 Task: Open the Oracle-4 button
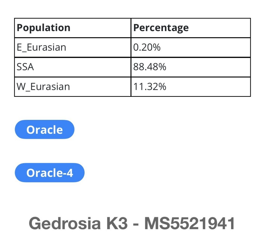point(50,172)
